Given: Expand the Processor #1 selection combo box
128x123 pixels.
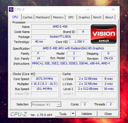Looking at the screenshot, I should click(x=46, y=104).
